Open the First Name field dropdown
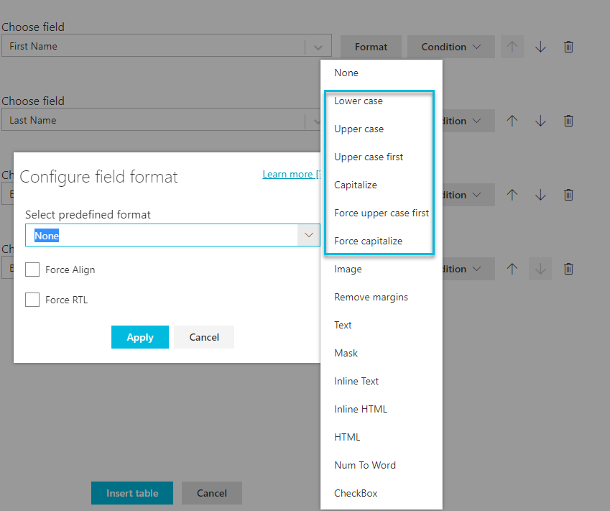This screenshot has width=610, height=511. tap(318, 46)
